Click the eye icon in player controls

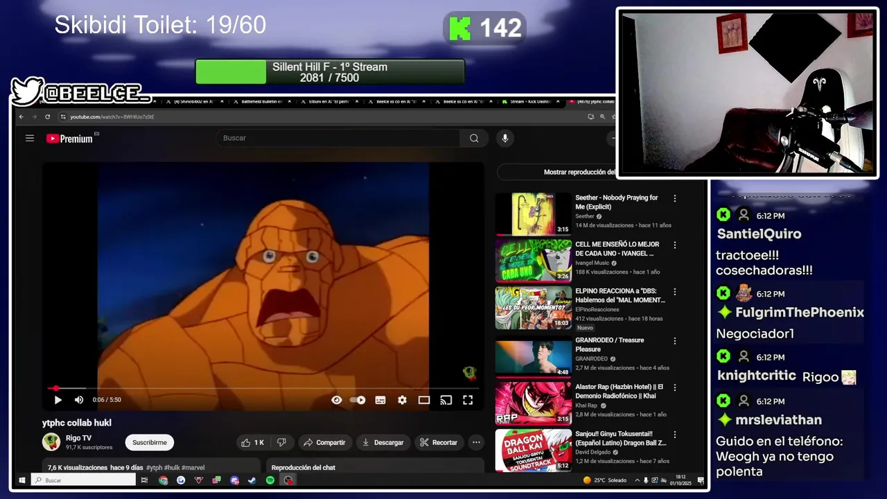click(337, 400)
